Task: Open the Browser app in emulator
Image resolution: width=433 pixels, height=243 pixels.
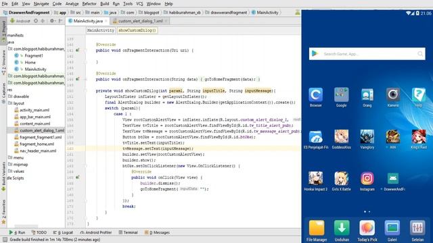Action: coord(316,94)
